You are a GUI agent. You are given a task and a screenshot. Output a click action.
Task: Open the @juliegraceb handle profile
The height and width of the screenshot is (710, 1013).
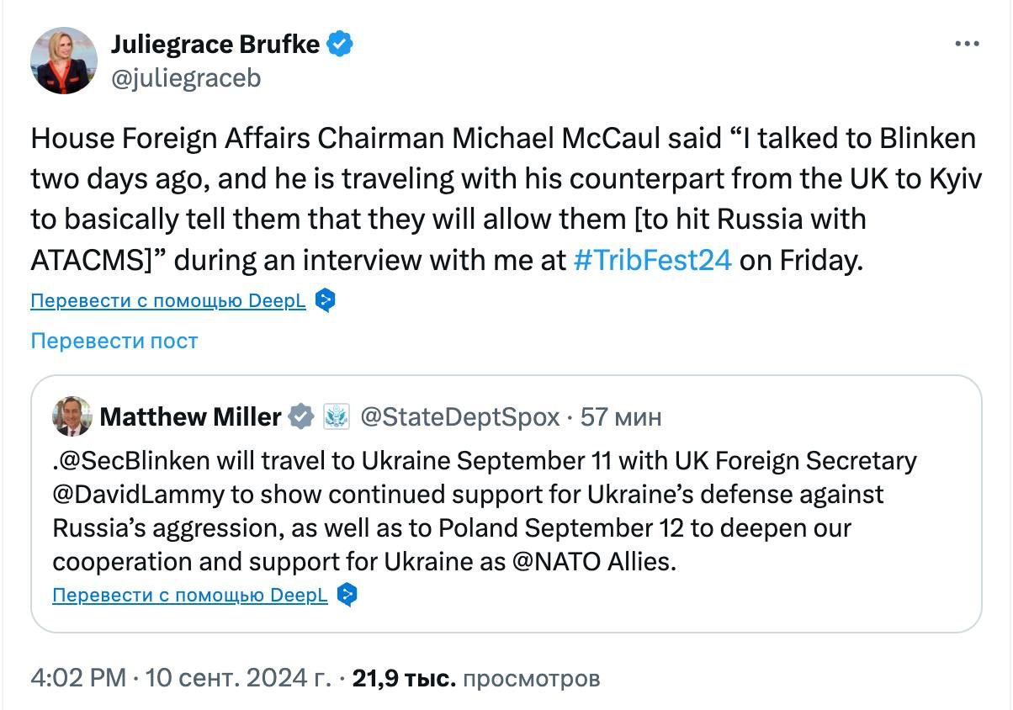coord(186,78)
